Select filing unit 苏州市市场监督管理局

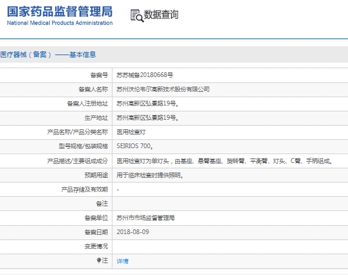(146, 218)
